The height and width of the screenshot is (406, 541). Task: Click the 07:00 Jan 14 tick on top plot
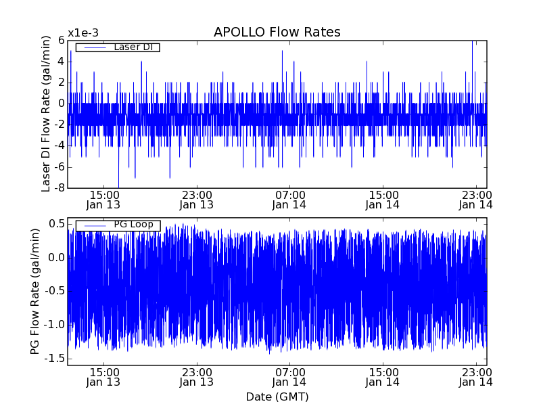coord(290,199)
